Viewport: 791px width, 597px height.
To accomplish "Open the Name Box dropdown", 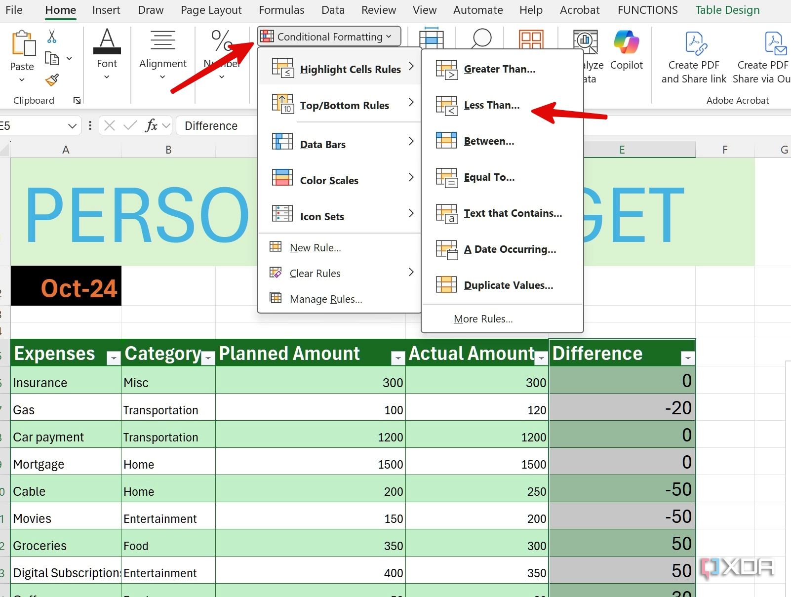I will tap(72, 125).
